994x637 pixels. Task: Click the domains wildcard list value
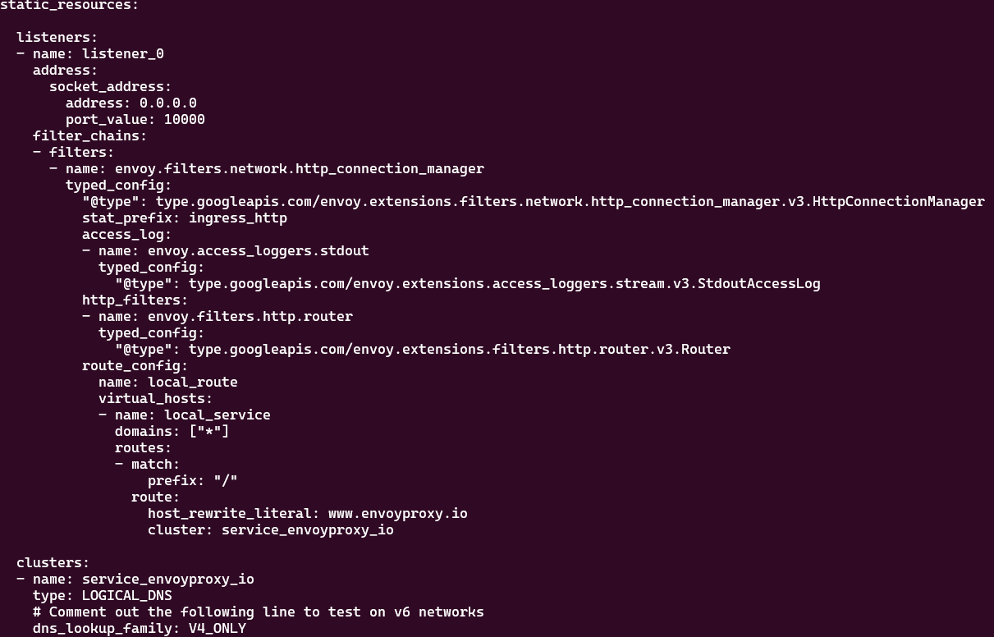209,431
